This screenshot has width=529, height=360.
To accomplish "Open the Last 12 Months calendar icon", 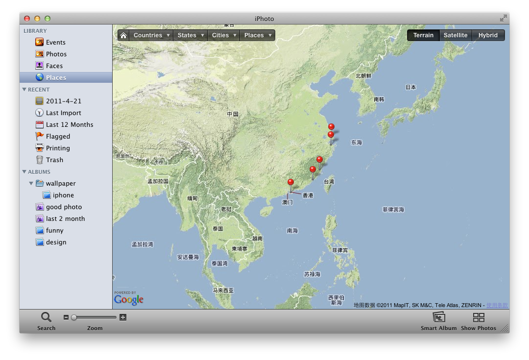I will (x=40, y=124).
